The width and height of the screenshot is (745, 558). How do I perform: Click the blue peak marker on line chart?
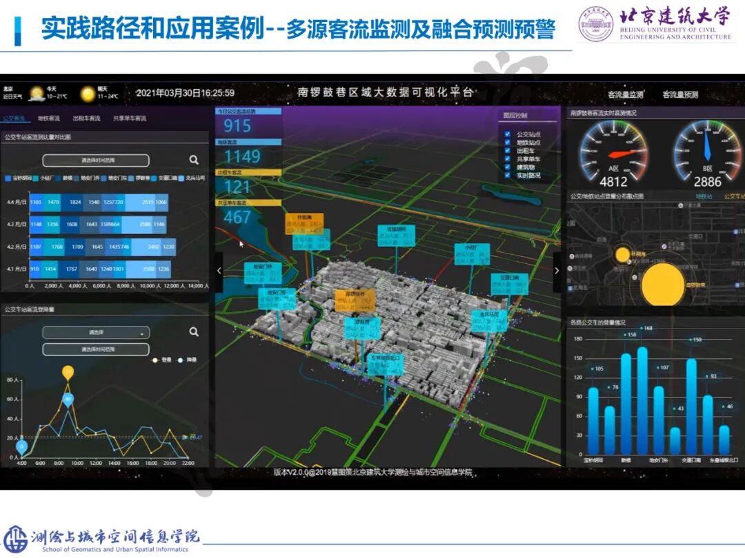[x=68, y=400]
